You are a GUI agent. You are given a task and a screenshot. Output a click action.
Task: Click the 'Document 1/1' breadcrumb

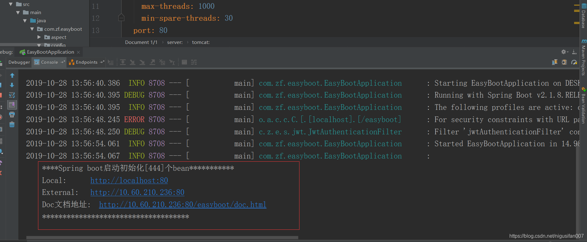point(141,42)
